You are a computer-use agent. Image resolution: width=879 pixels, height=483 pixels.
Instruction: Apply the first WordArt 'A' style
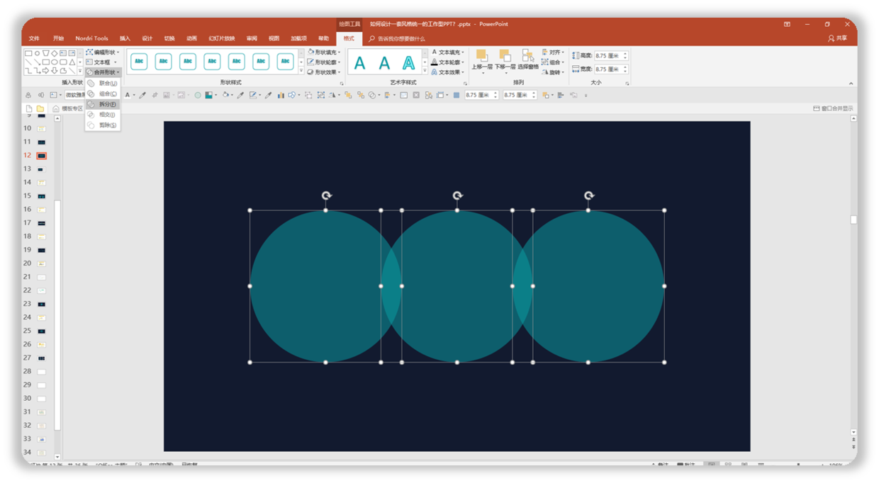(360, 63)
